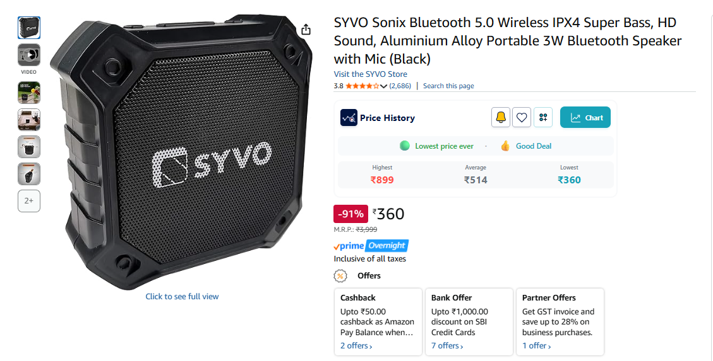Open the 2 offers Cashback link
The image size is (713, 361).
pyautogui.click(x=356, y=346)
